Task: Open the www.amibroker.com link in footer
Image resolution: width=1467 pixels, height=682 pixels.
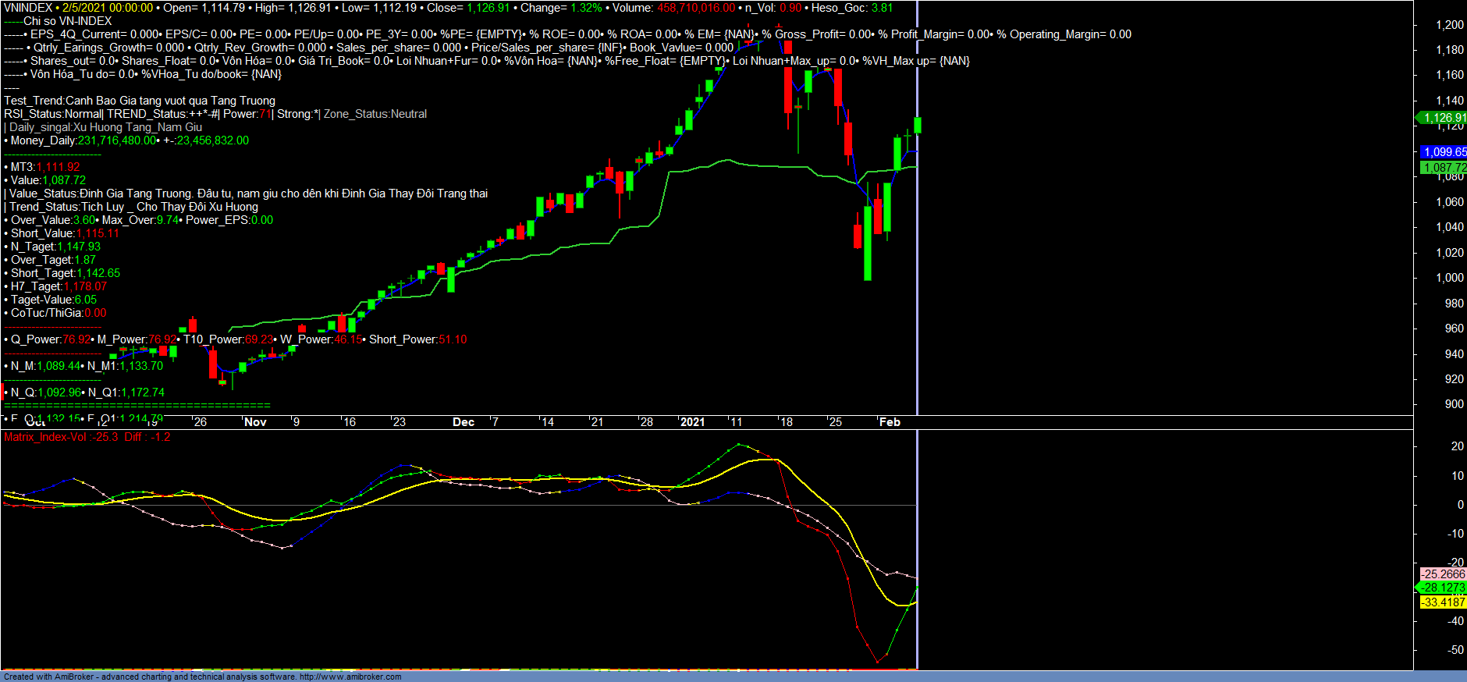Action: pos(350,677)
